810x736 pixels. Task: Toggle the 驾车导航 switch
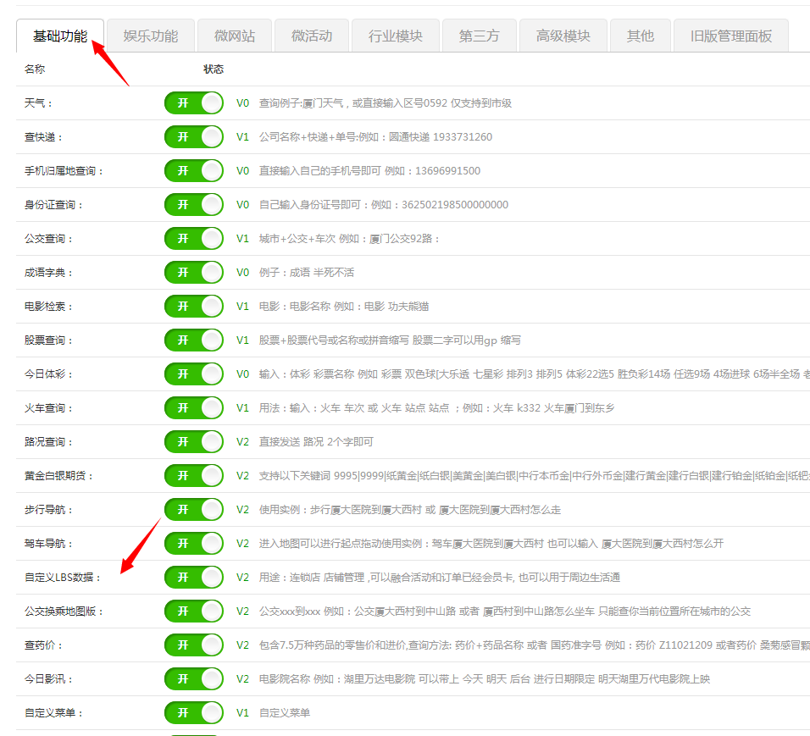(x=193, y=544)
